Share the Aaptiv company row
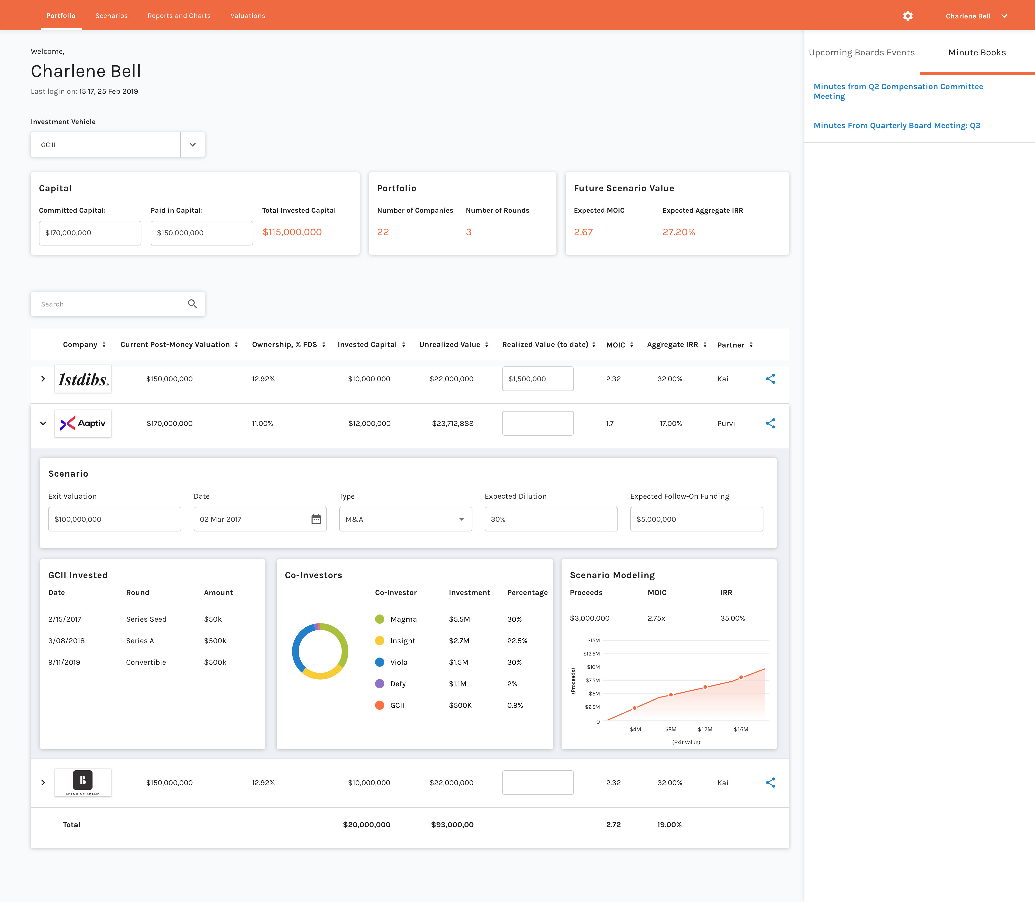1035x902 pixels. tap(770, 423)
